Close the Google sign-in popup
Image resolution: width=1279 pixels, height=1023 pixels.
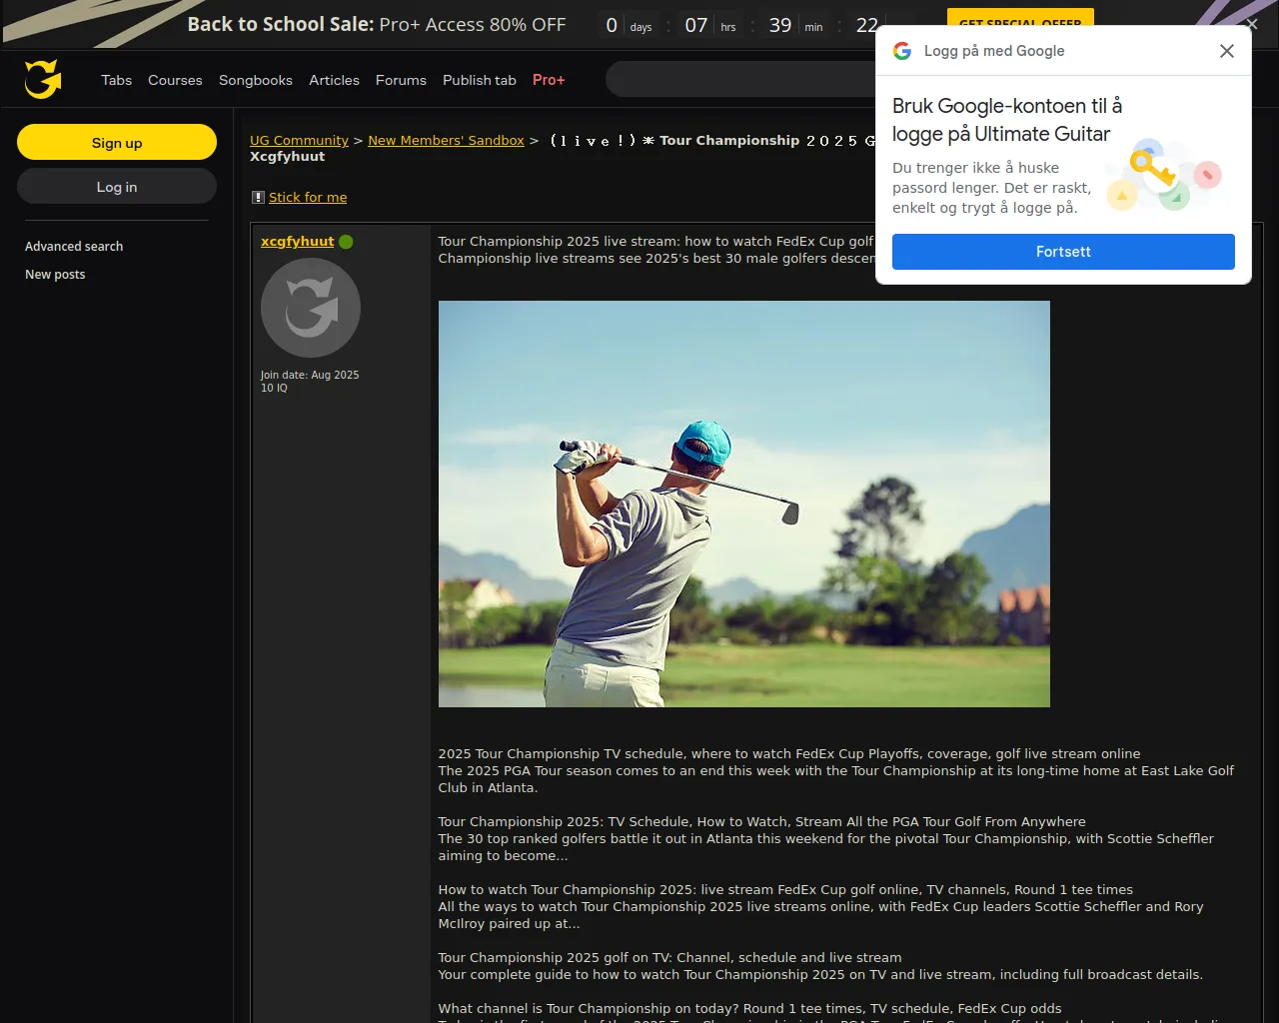(1226, 51)
